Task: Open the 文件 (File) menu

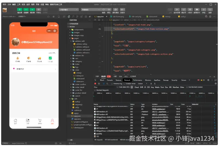Action: click(x=9, y=4)
